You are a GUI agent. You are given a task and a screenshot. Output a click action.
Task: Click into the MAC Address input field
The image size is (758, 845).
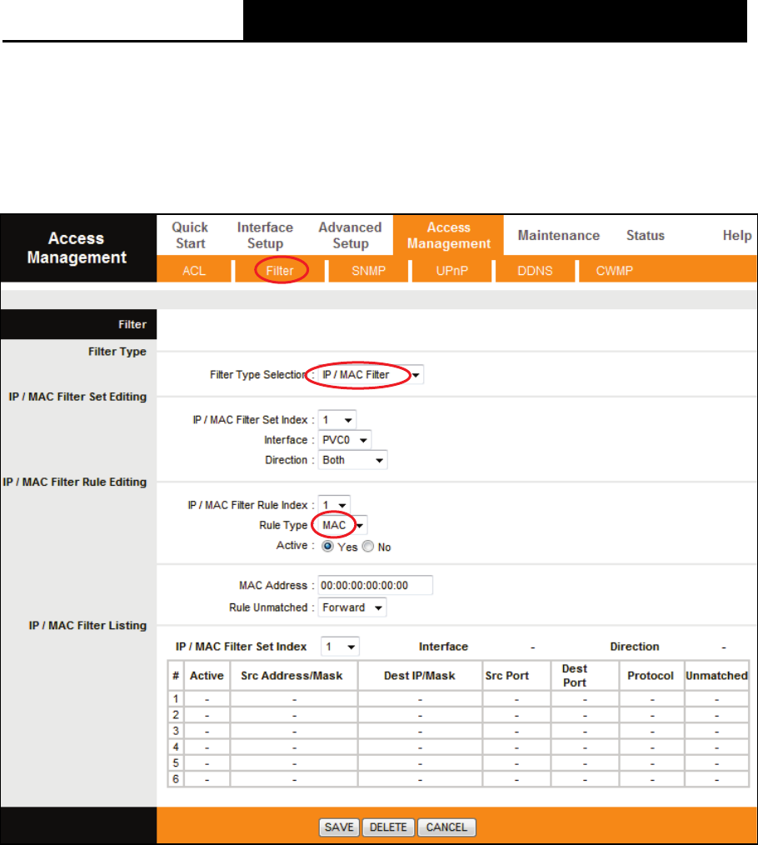tap(376, 585)
